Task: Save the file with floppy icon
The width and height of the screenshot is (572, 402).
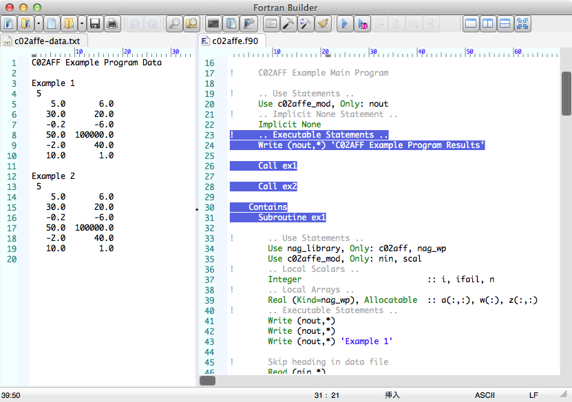Action: pos(95,24)
